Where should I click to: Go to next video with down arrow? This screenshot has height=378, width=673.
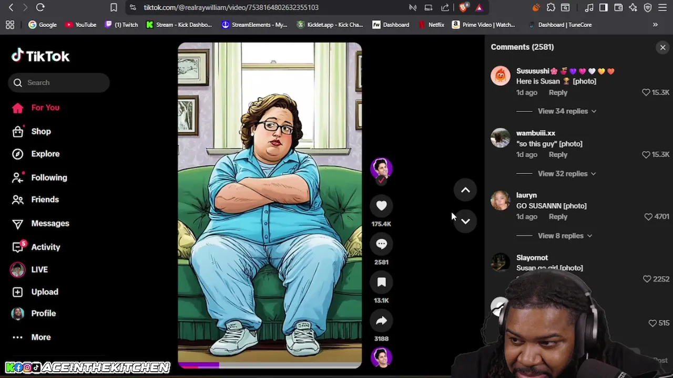tap(465, 221)
